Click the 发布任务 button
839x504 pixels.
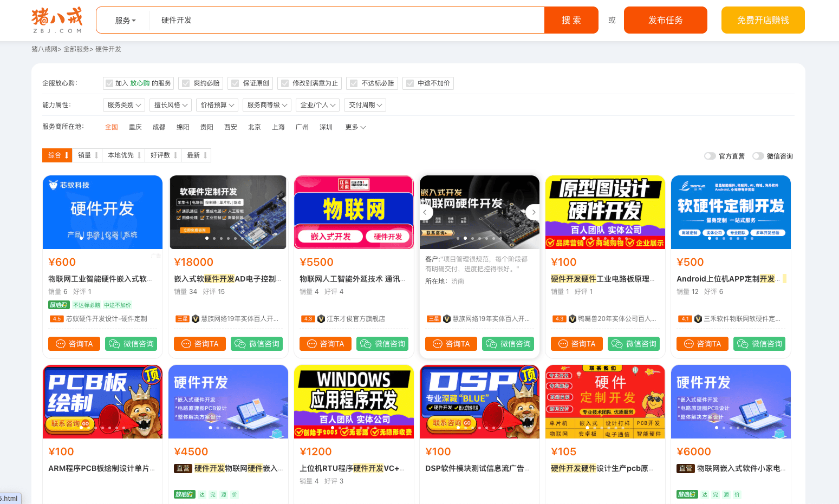coord(665,19)
